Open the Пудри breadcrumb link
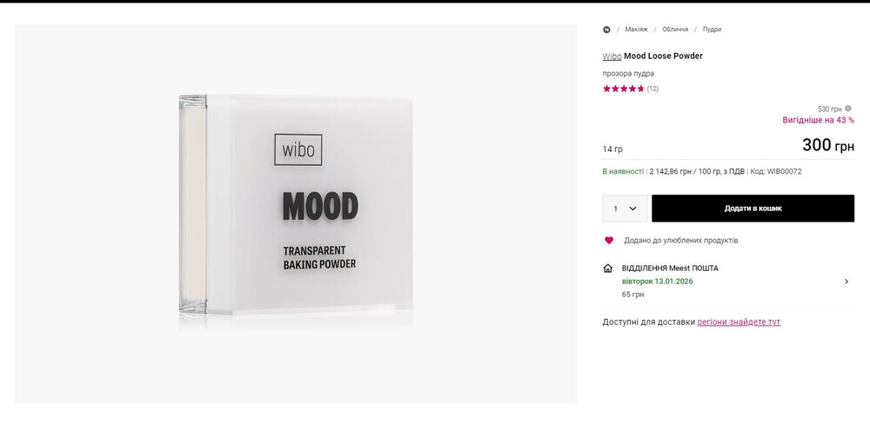This screenshot has width=870, height=437. [712, 30]
